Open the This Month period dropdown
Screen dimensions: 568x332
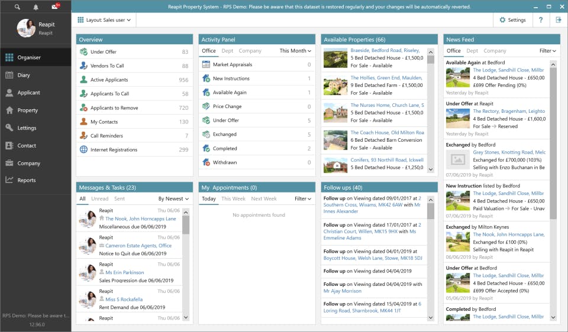[295, 51]
